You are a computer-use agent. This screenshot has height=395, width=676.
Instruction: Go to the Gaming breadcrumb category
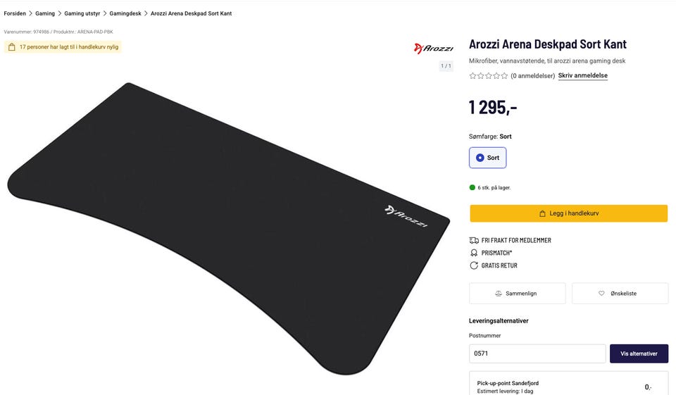(x=45, y=13)
